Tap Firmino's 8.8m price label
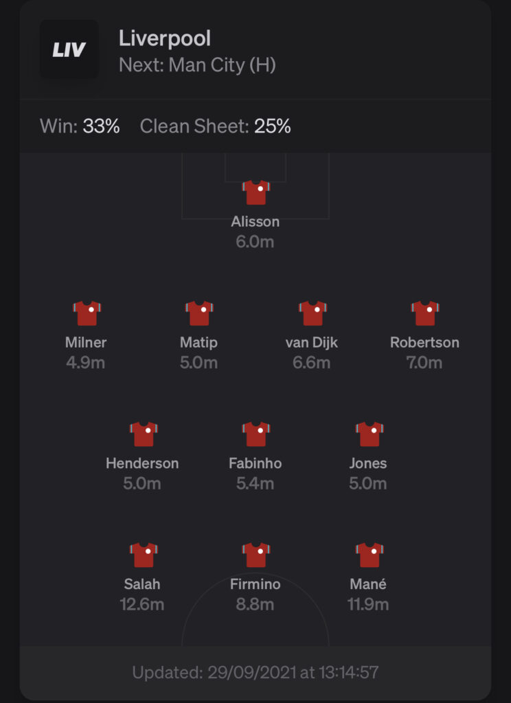Viewport: 511px width, 703px height. click(x=255, y=605)
